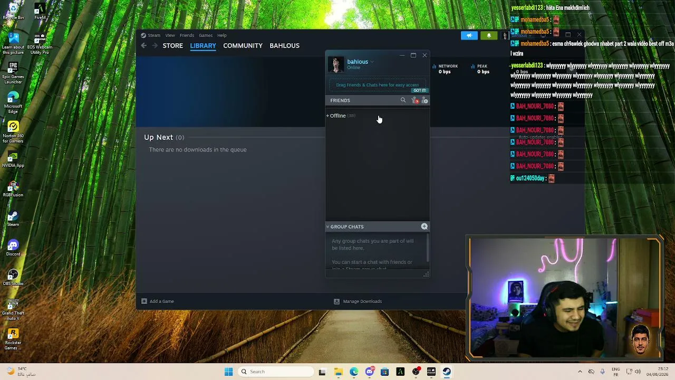Open Discord from the taskbar
The width and height of the screenshot is (675, 380).
pyautogui.click(x=370, y=372)
